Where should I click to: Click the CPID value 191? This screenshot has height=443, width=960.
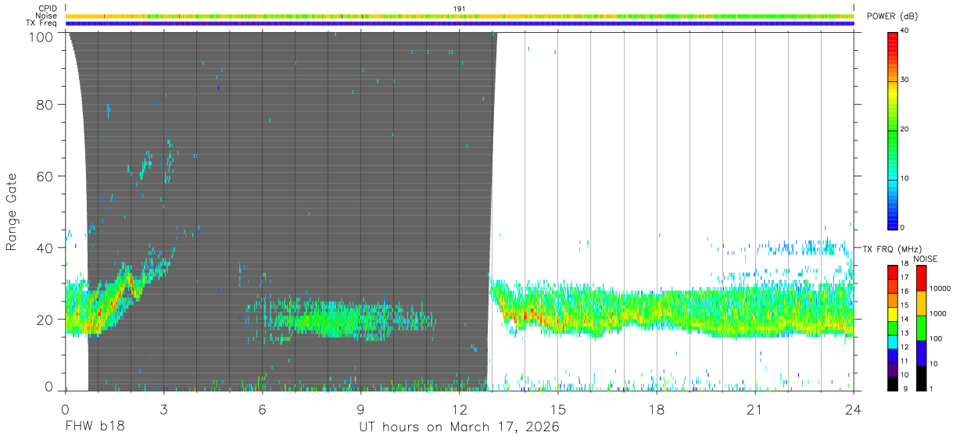point(460,9)
